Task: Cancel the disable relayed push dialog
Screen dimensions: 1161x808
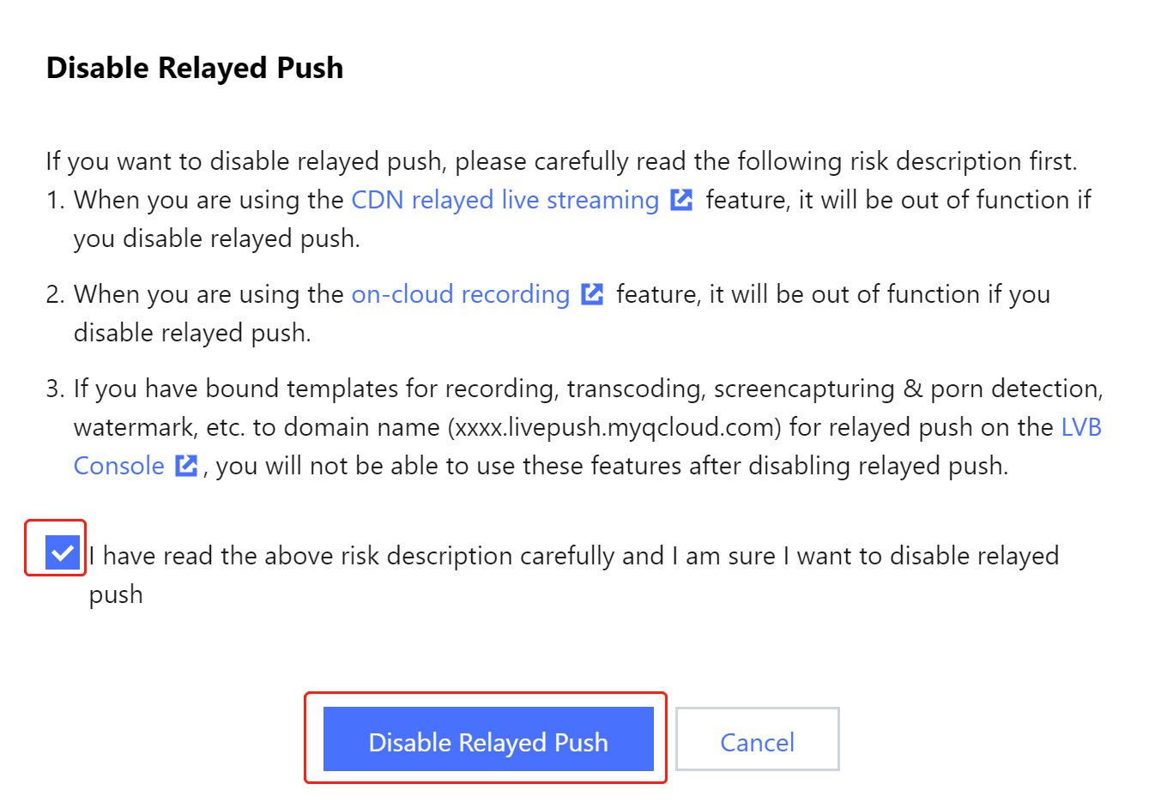Action: (x=757, y=739)
